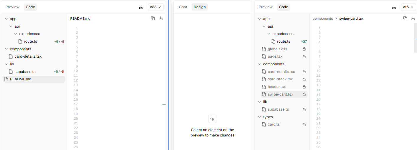Switch to Preview tab in right panel
Viewport: 417px width, 150px height.
click(x=266, y=7)
